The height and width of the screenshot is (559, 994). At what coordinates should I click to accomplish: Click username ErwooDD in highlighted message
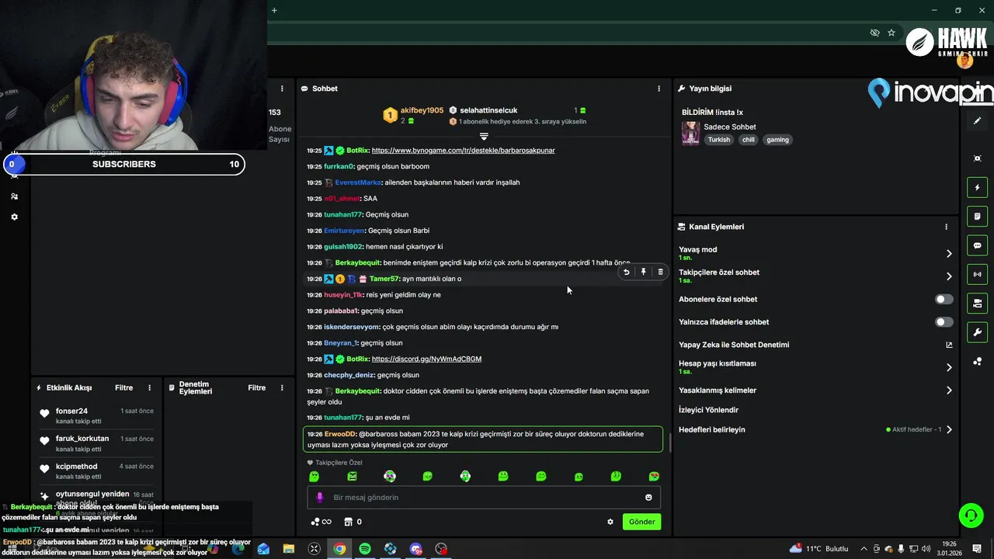coord(339,434)
